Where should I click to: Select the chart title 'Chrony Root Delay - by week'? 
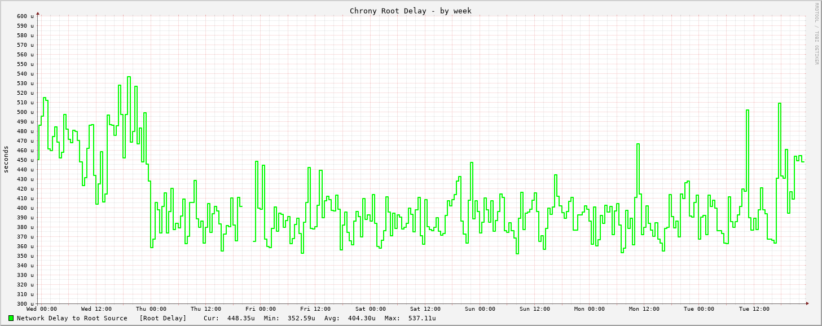point(410,11)
